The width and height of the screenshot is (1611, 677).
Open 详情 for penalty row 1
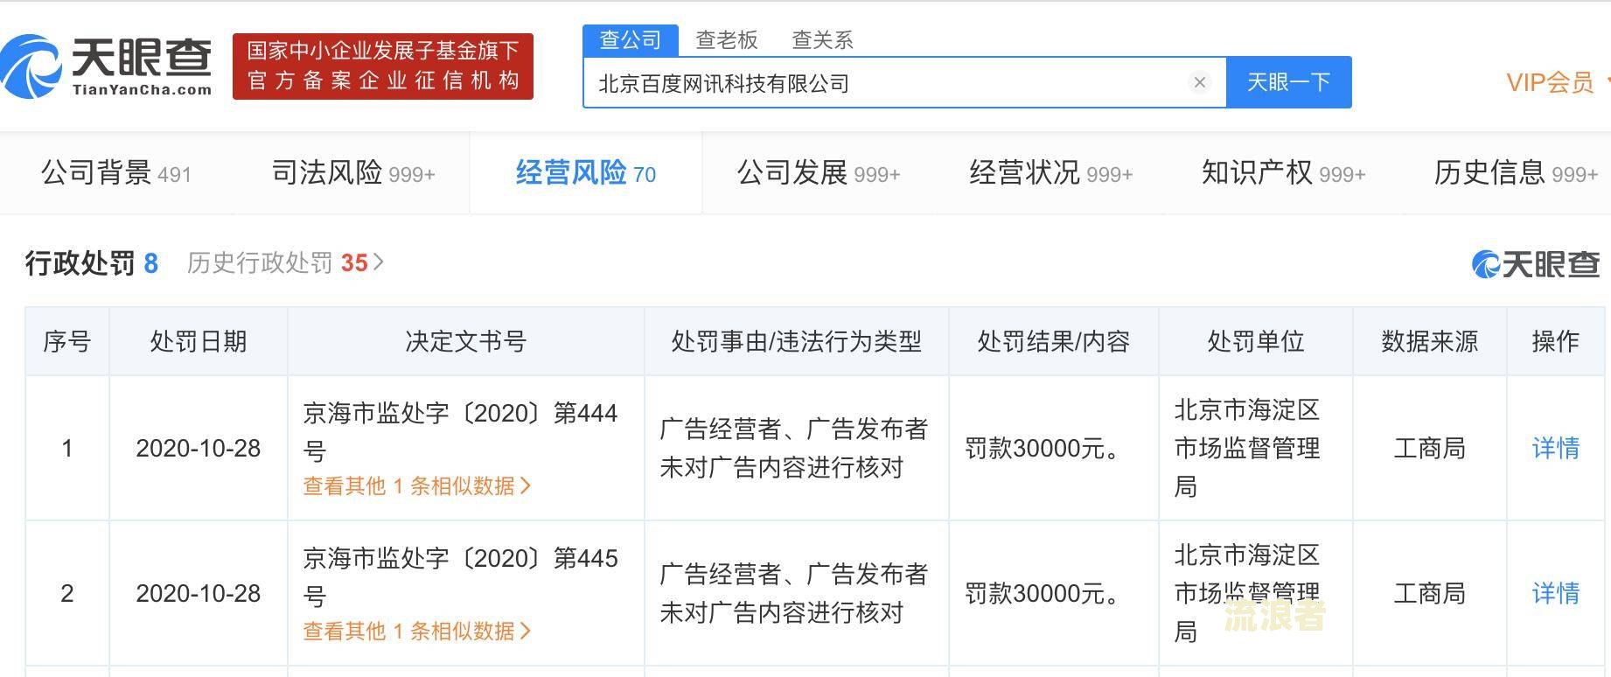click(1556, 448)
